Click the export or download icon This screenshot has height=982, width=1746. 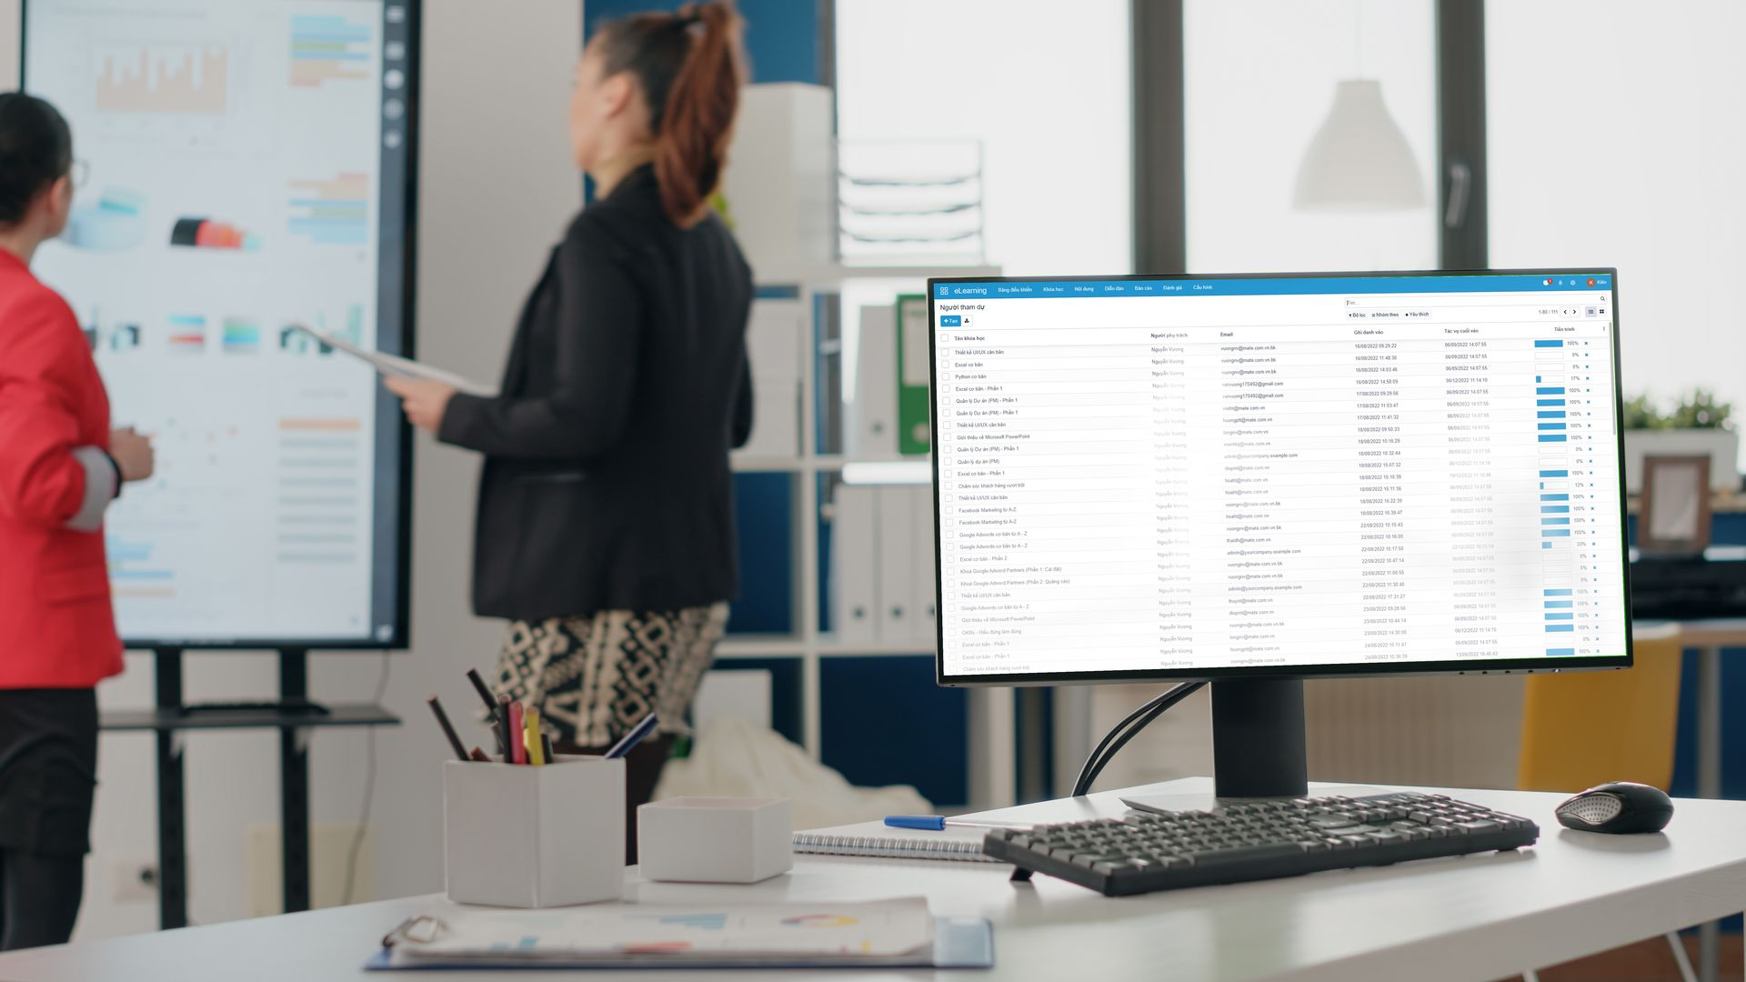(x=968, y=321)
